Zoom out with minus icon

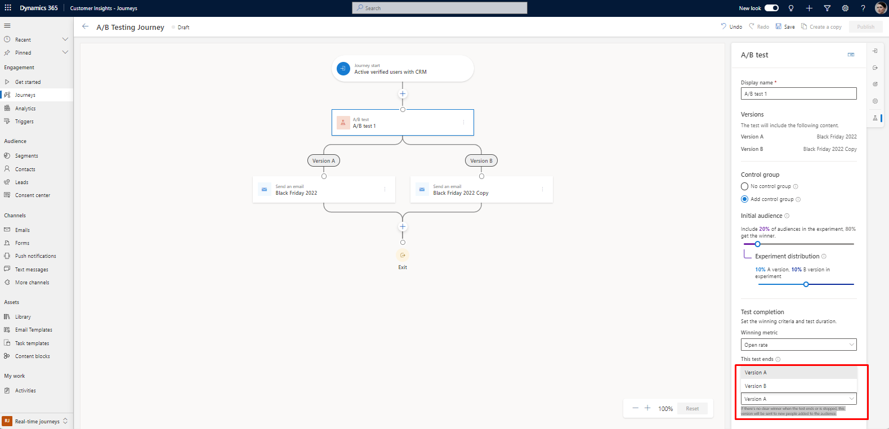[x=636, y=408]
